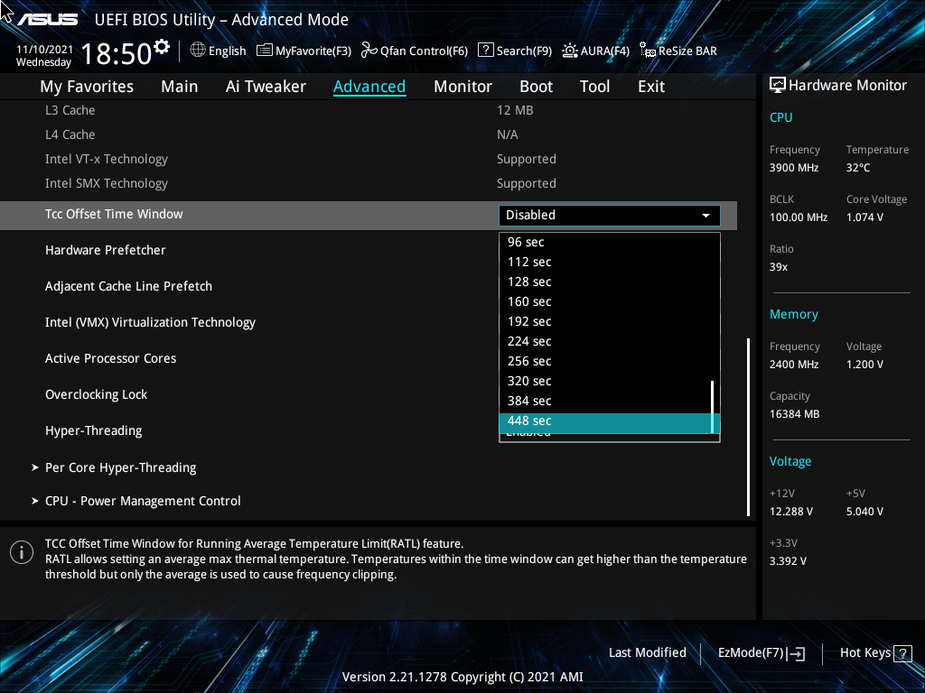Open MyFavorite(F3) label
Screen dimensions: 925x693
coord(313,51)
